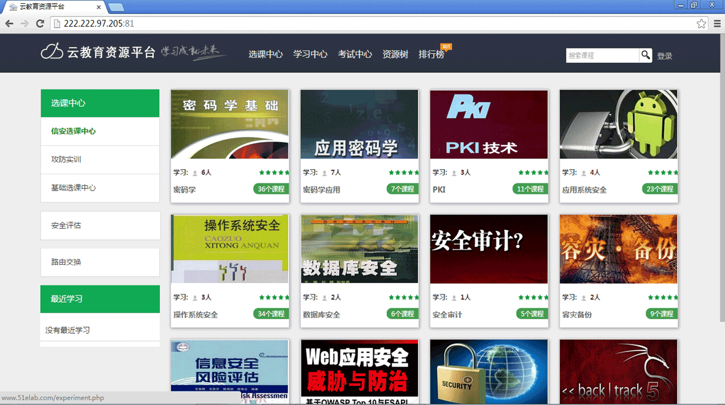
Task: Open the 选课中心 navigation menu
Action: (x=266, y=54)
